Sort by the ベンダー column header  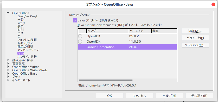[108, 31]
